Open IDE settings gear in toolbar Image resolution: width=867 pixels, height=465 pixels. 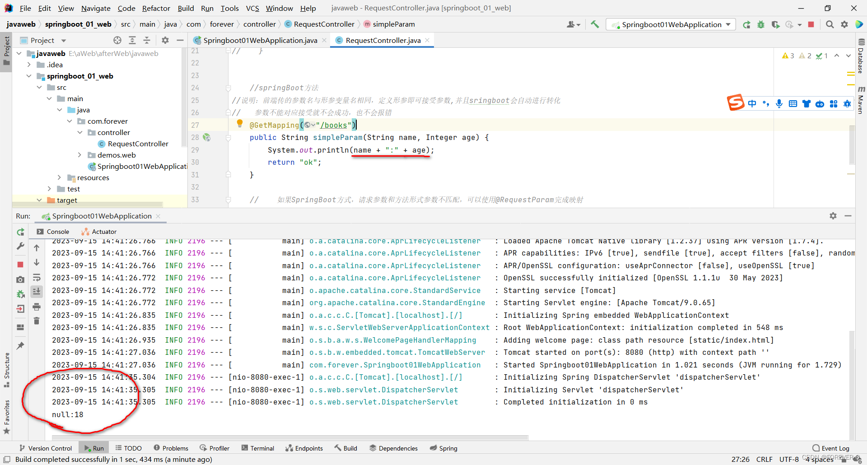(844, 24)
